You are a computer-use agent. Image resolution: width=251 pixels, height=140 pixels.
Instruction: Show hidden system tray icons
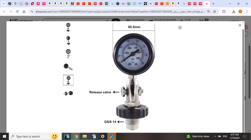(x=215, y=137)
